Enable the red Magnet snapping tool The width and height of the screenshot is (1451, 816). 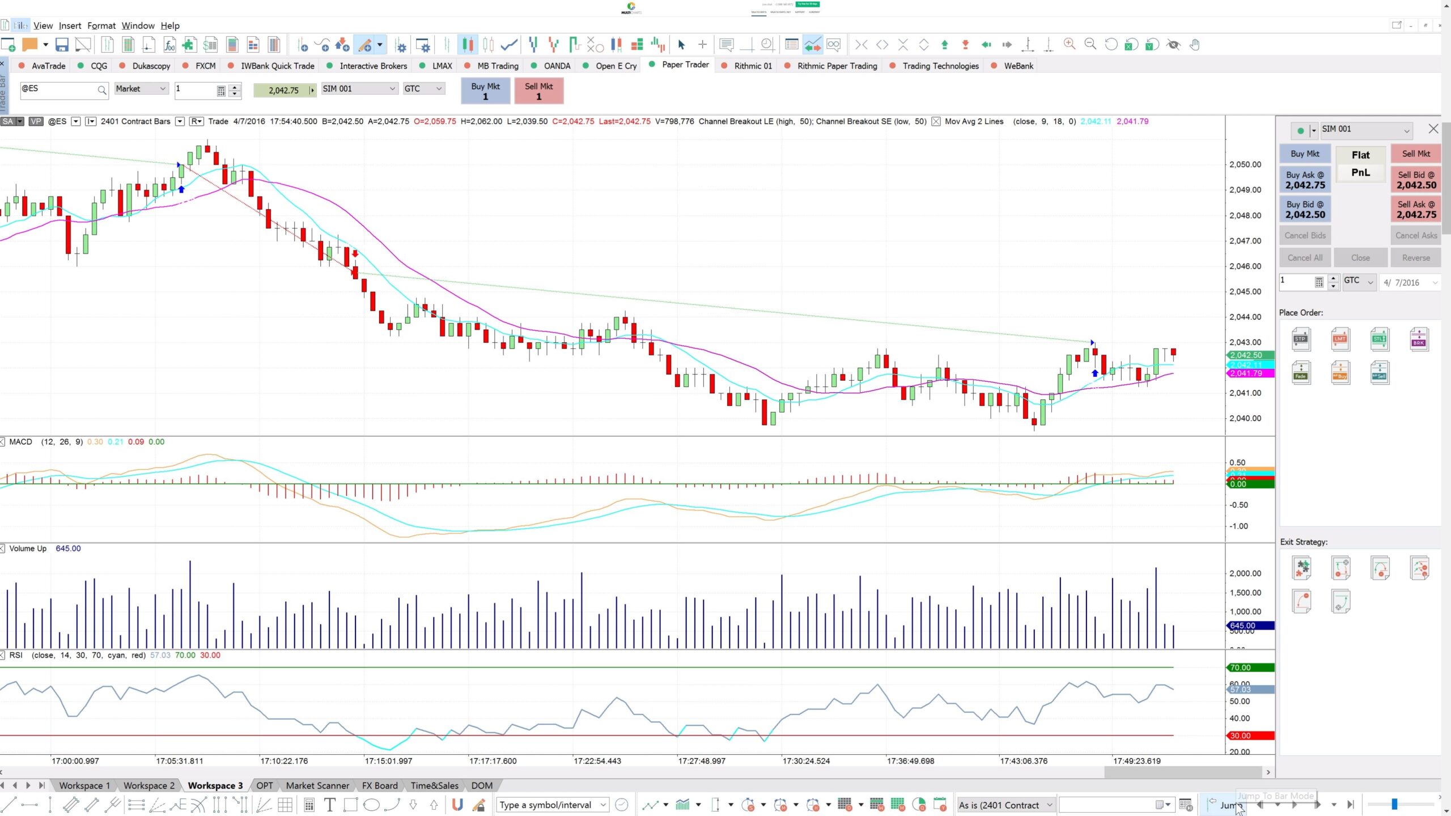pos(457,804)
